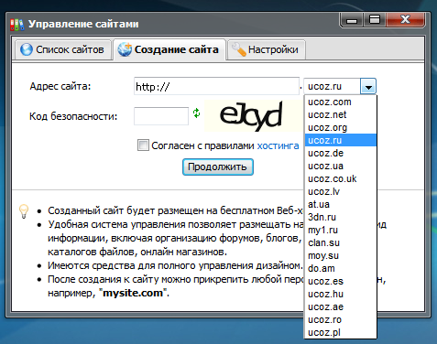The height and width of the screenshot is (344, 437).
Task: Choose 3dn.ru domain option
Action: 341,217
